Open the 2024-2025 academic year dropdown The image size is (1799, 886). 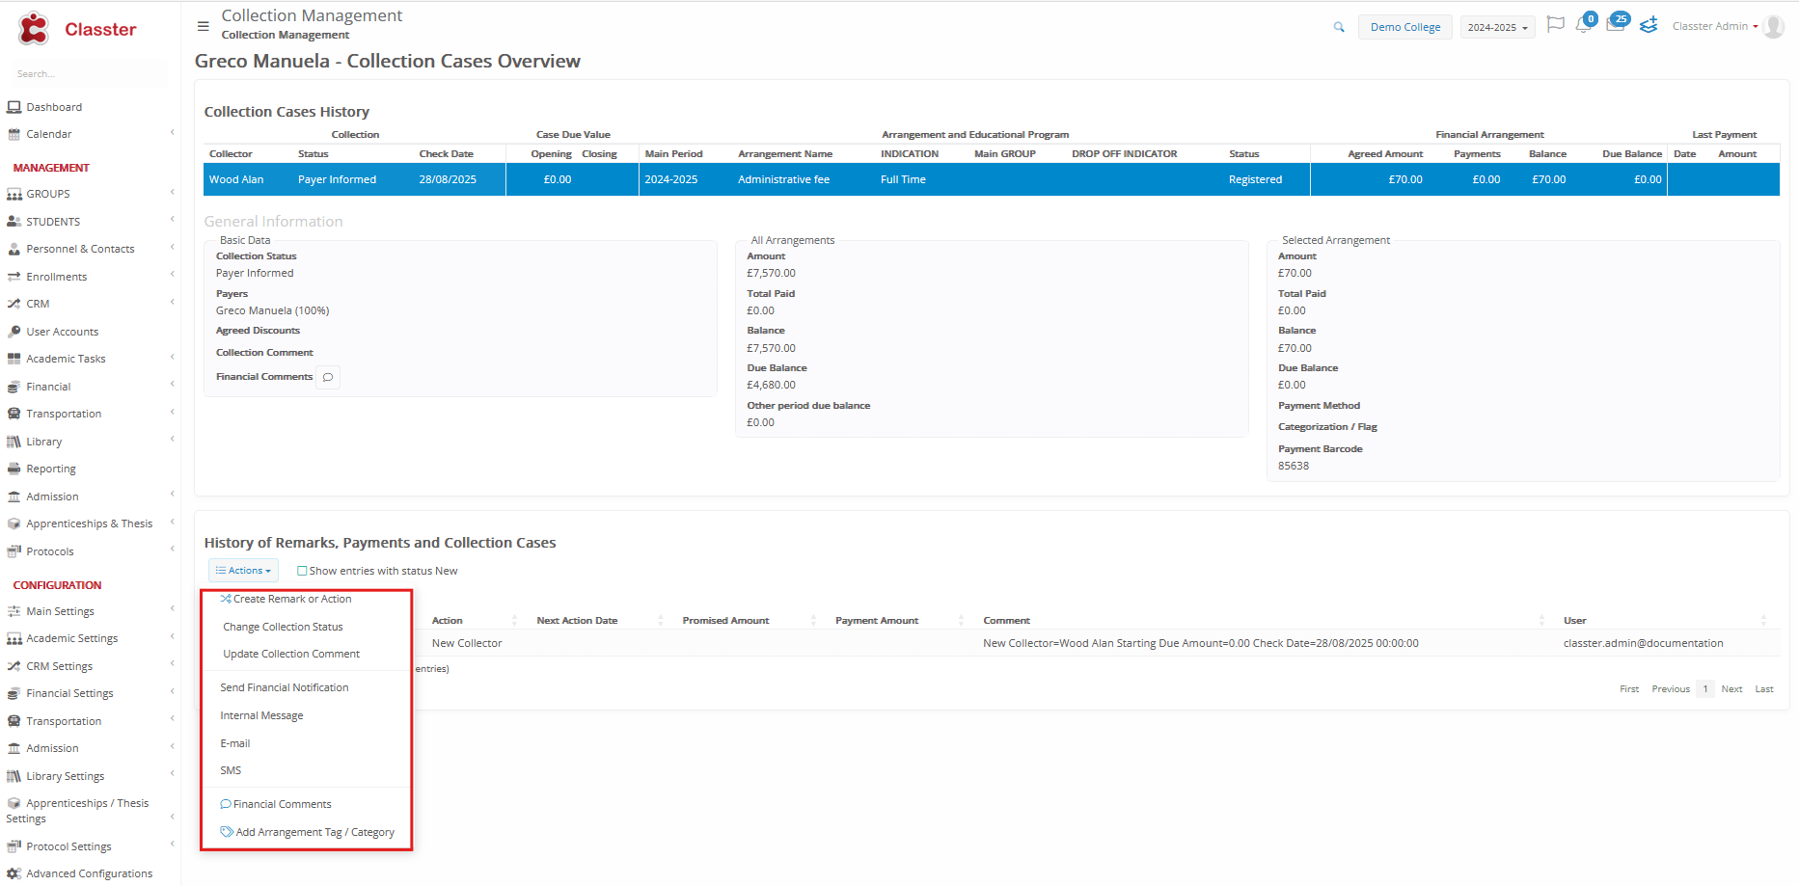pos(1496,27)
